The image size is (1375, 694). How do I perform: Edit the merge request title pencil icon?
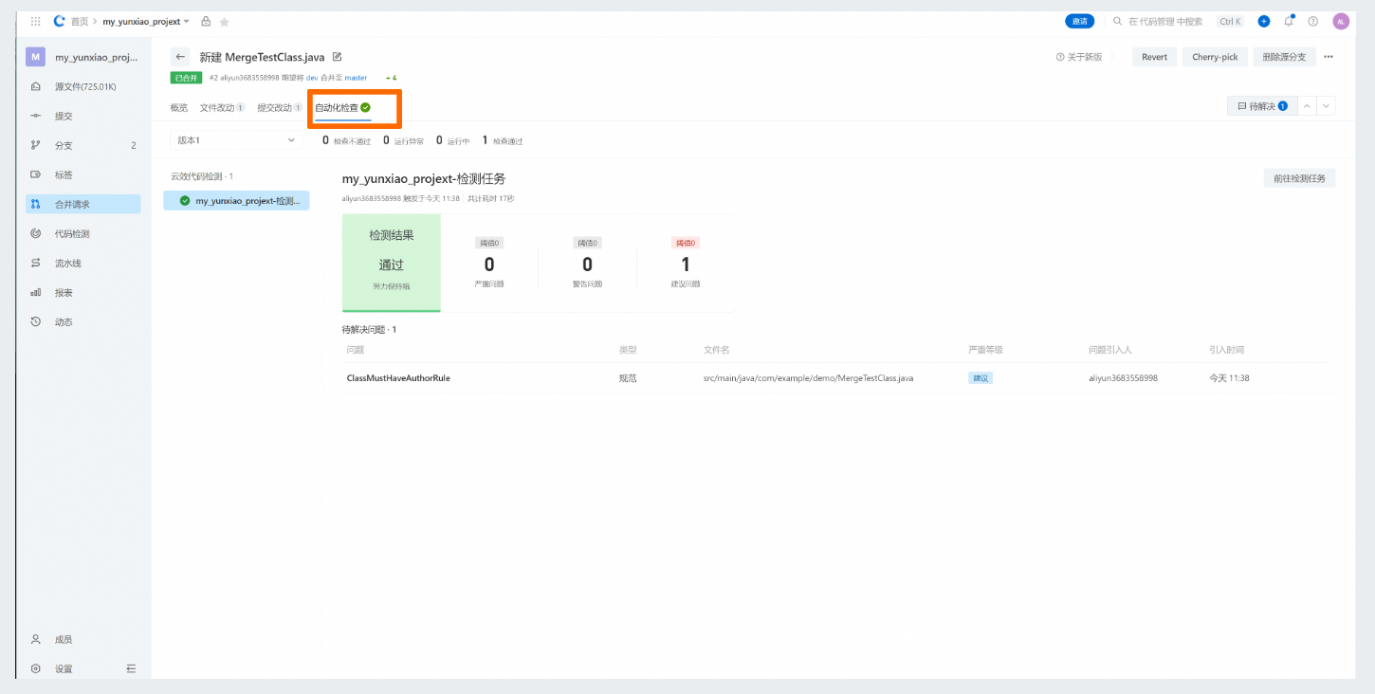tap(337, 57)
